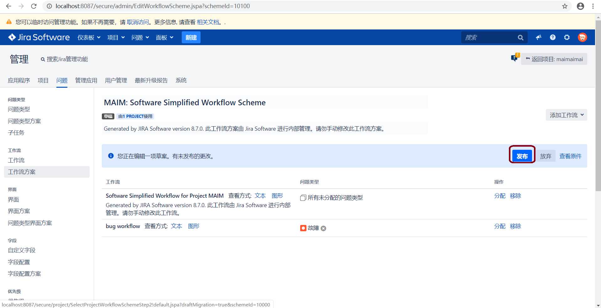
Task: Expand the 问题 dropdown in header
Action: [140, 38]
